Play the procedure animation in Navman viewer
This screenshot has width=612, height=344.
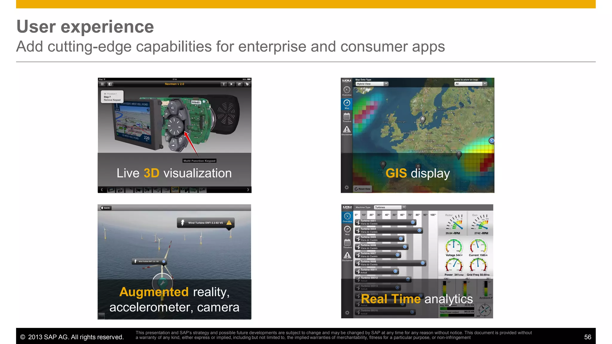point(231,84)
